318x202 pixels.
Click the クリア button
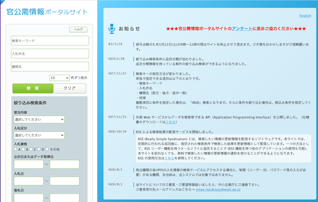tap(70, 88)
